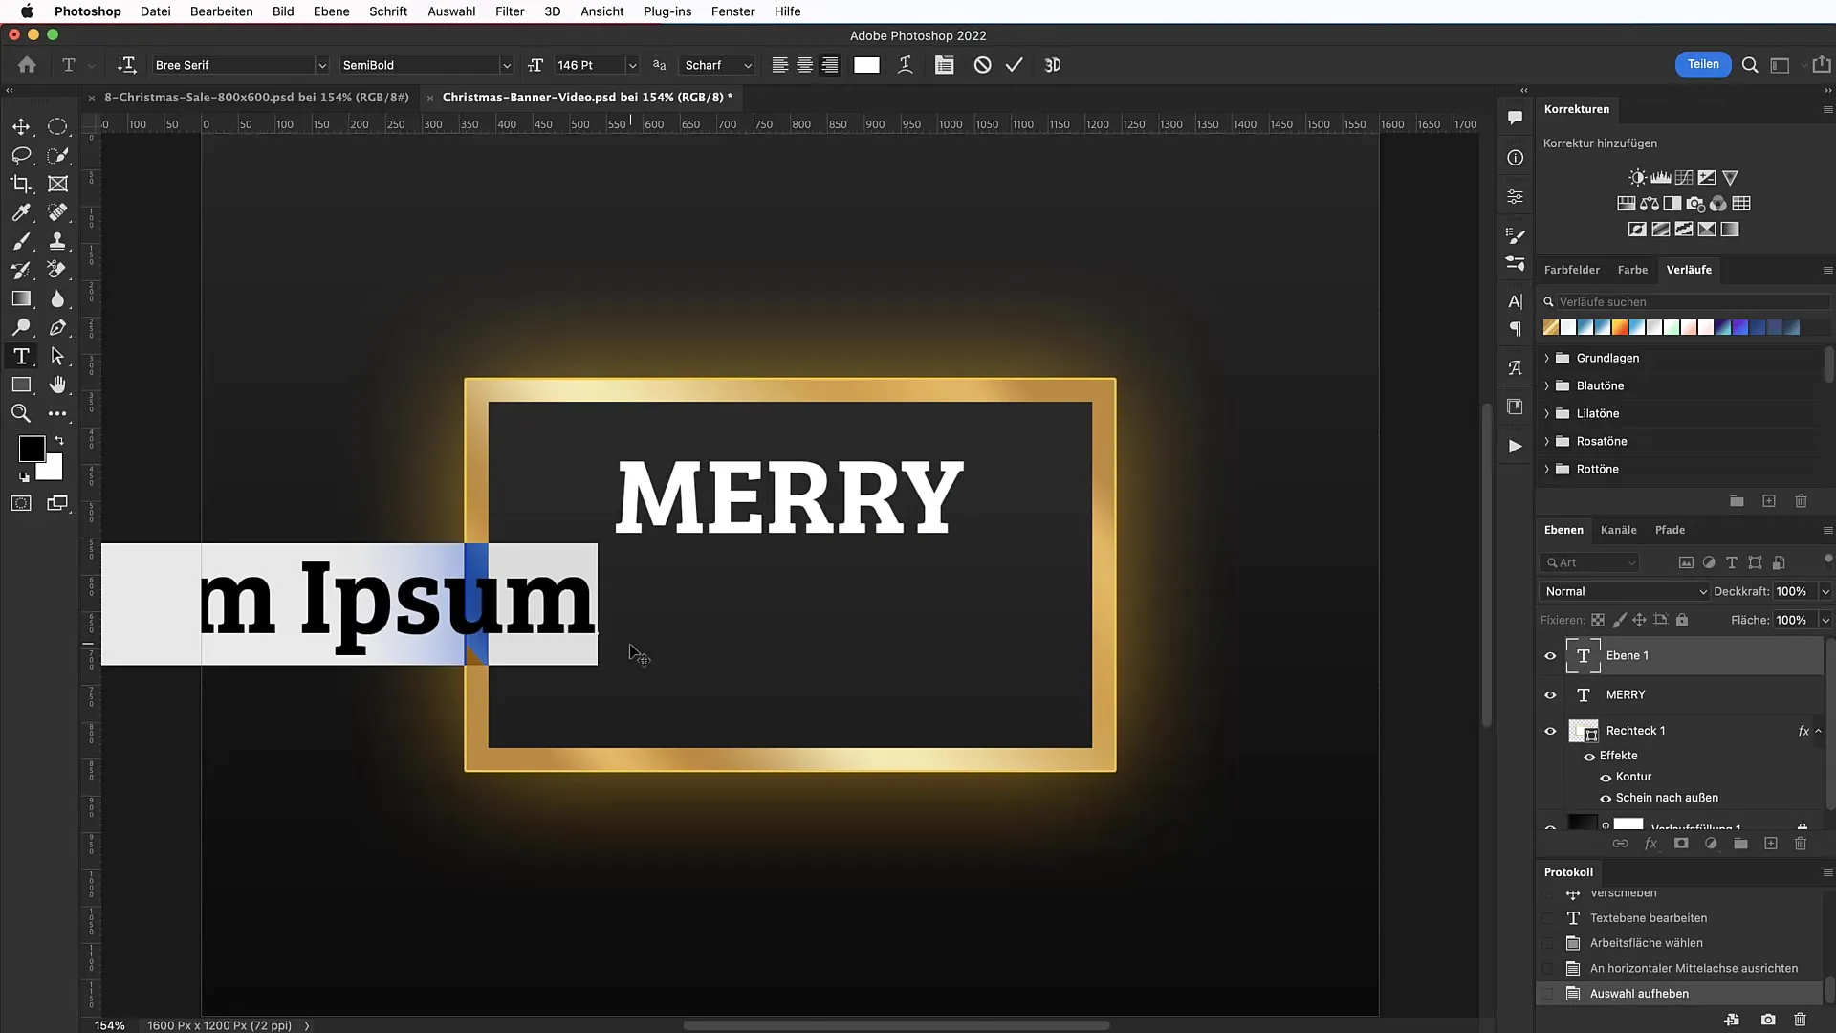
Task: Select the Elliptical Marquee tool
Action: coord(57,126)
